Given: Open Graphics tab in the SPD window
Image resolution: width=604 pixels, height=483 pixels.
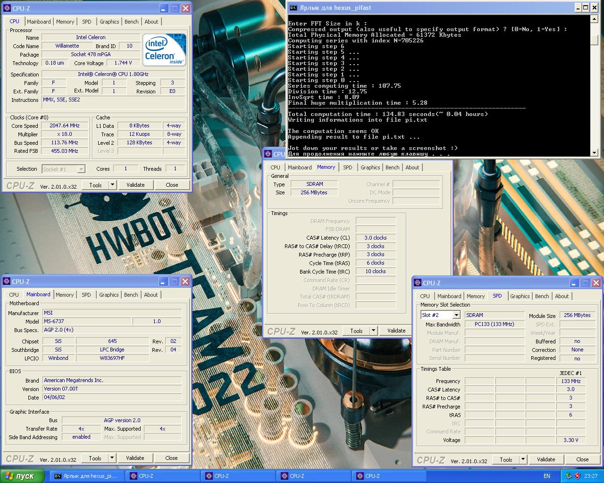Looking at the screenshot, I should 520,296.
